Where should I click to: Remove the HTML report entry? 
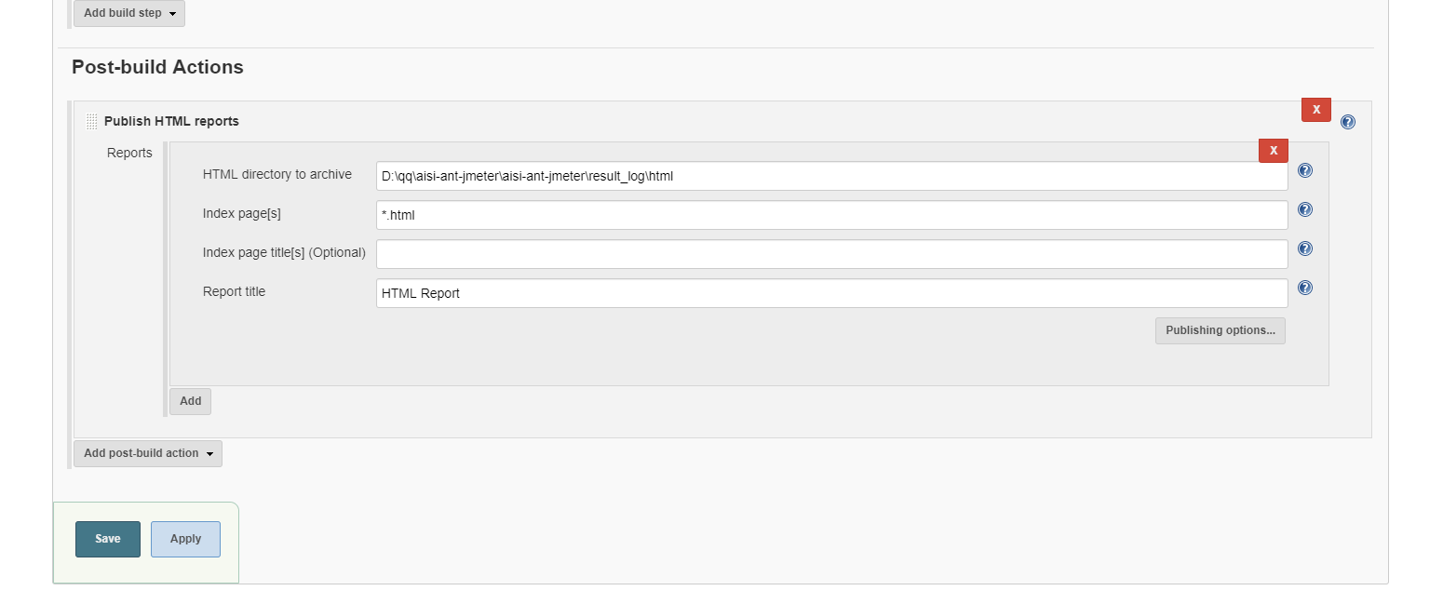(x=1273, y=150)
